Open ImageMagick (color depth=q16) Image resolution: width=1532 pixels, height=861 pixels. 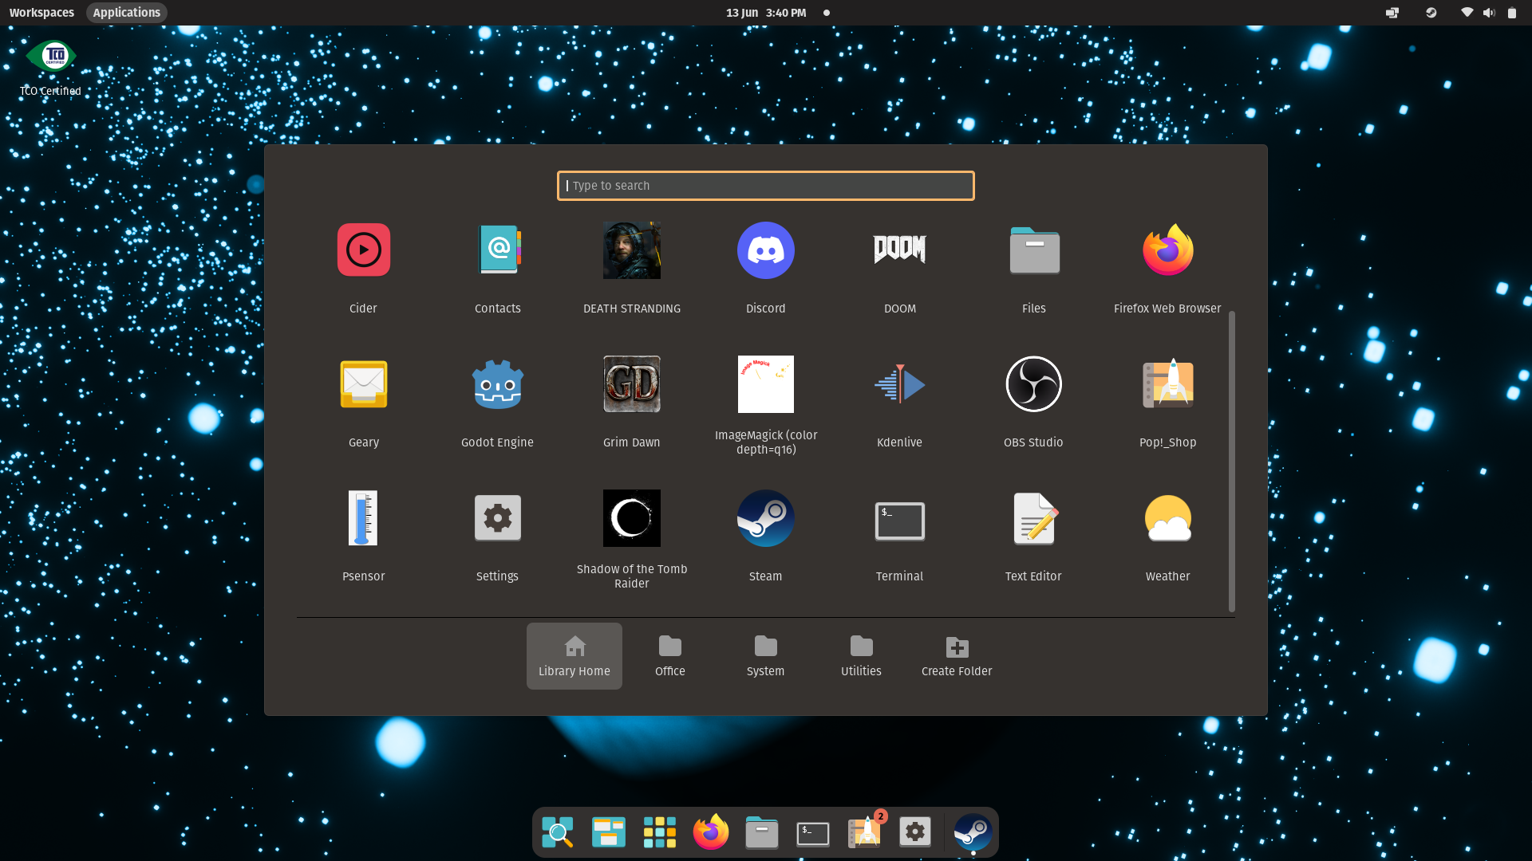(766, 384)
